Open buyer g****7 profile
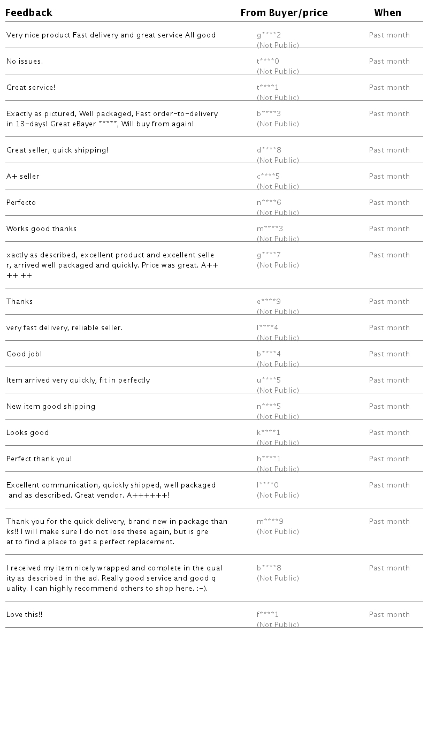Screen dimensions: 428x747 coord(269,255)
